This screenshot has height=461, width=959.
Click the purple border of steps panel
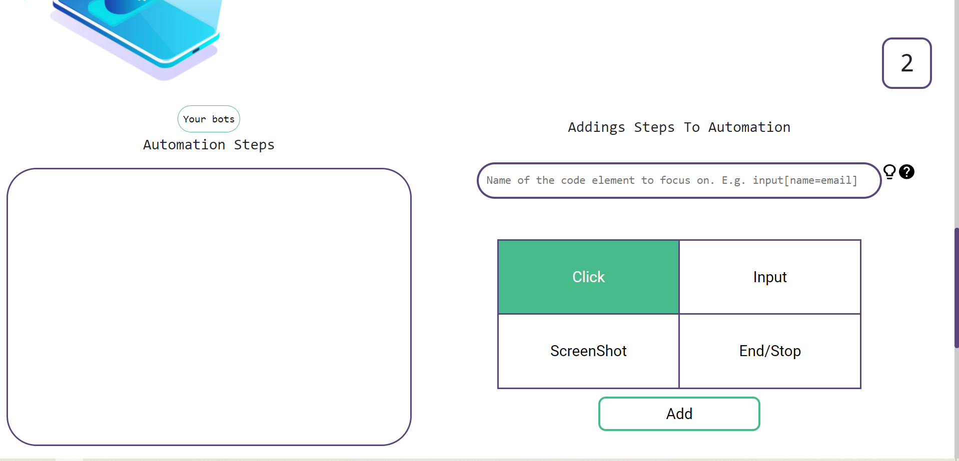[8, 306]
